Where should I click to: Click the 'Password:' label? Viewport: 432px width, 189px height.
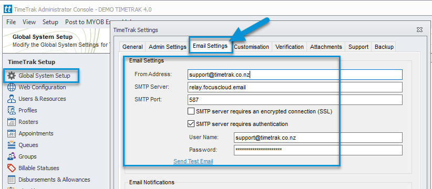click(x=203, y=150)
